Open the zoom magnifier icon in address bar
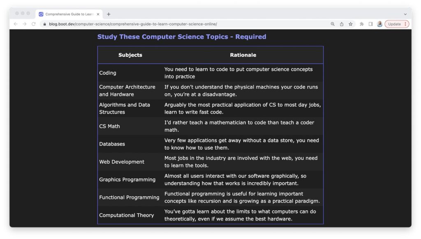This screenshot has height=239, width=421. 333,24
